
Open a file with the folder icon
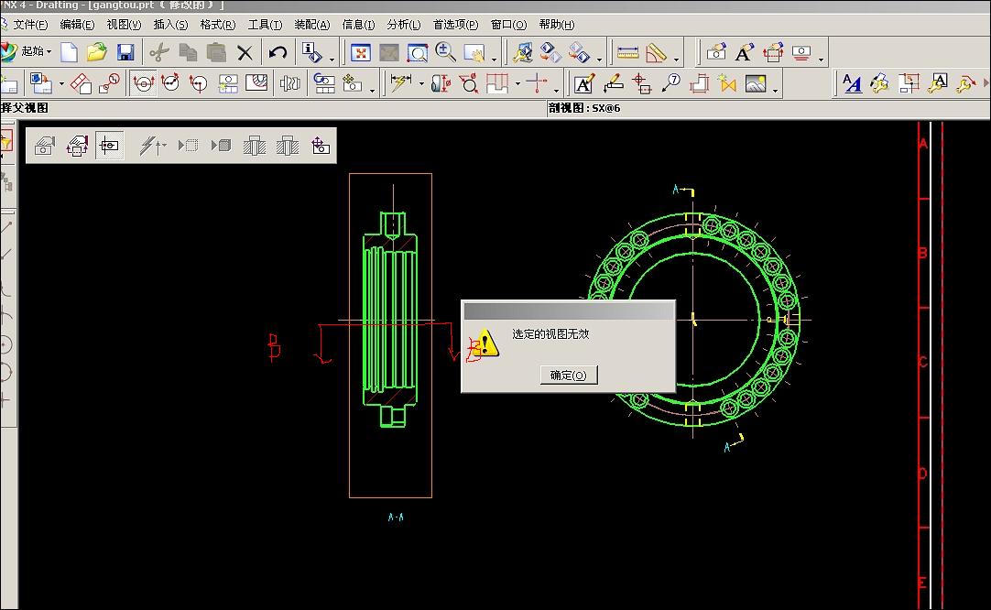[97, 52]
